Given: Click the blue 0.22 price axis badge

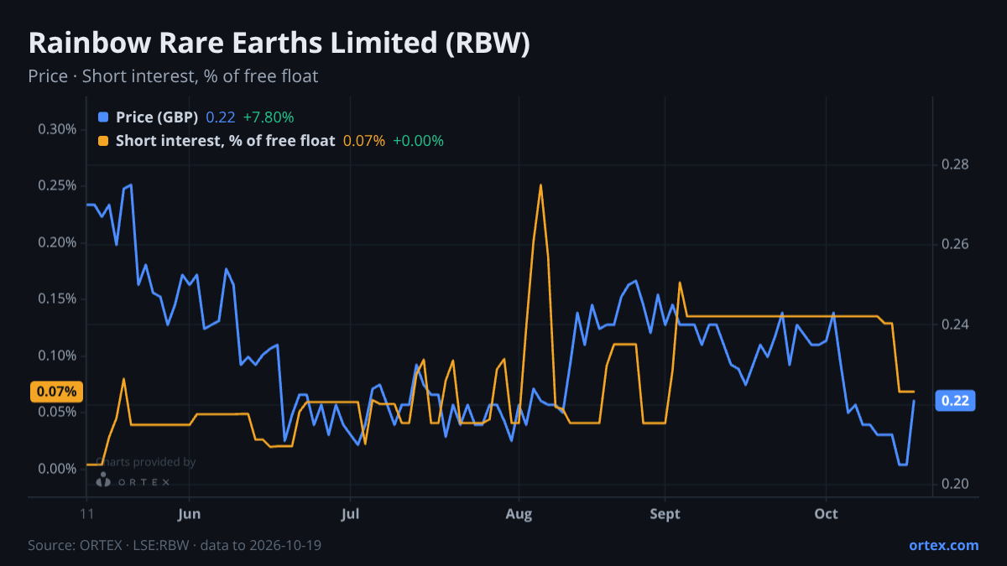Looking at the screenshot, I should click(955, 401).
